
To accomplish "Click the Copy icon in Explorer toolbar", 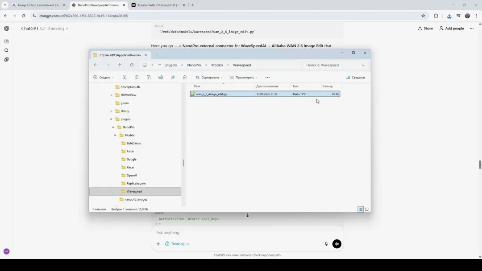I will coord(137,78).
